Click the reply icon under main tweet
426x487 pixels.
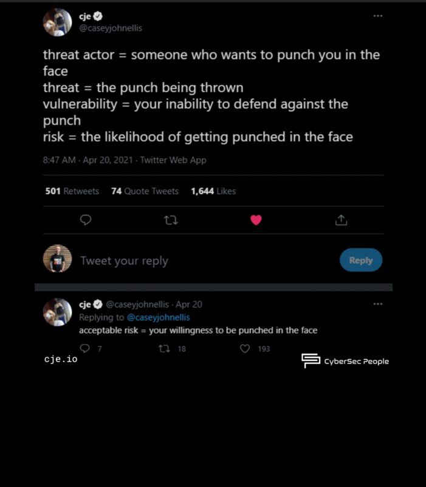[86, 220]
